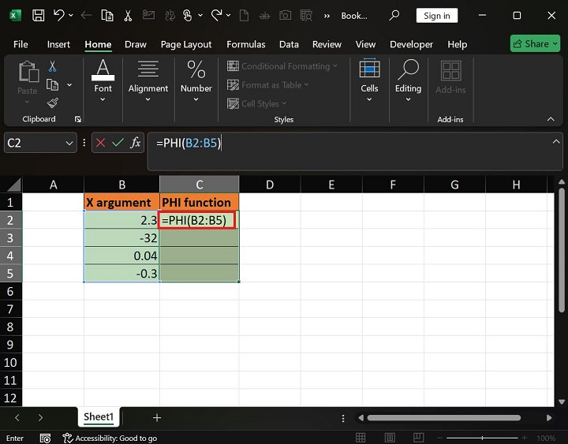Select cell B3 containing -32
568x444 pixels.
pos(122,238)
